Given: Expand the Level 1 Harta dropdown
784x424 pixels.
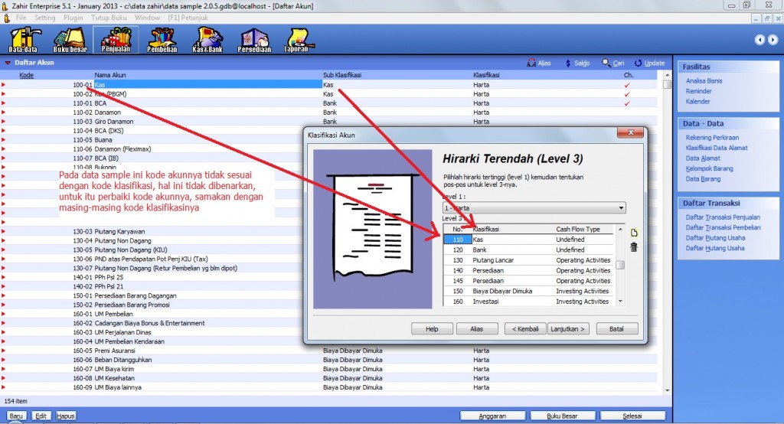Looking at the screenshot, I should [x=621, y=208].
